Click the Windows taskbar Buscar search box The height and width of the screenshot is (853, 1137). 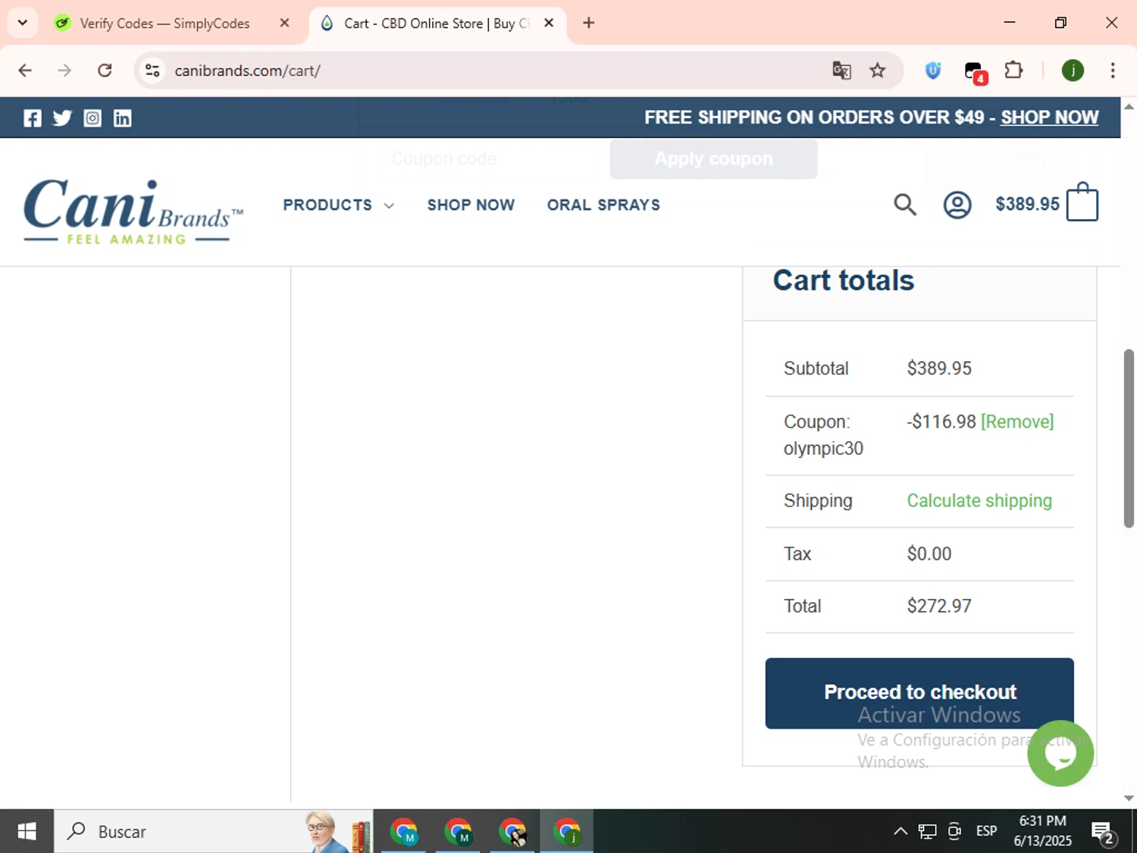[x=213, y=832]
